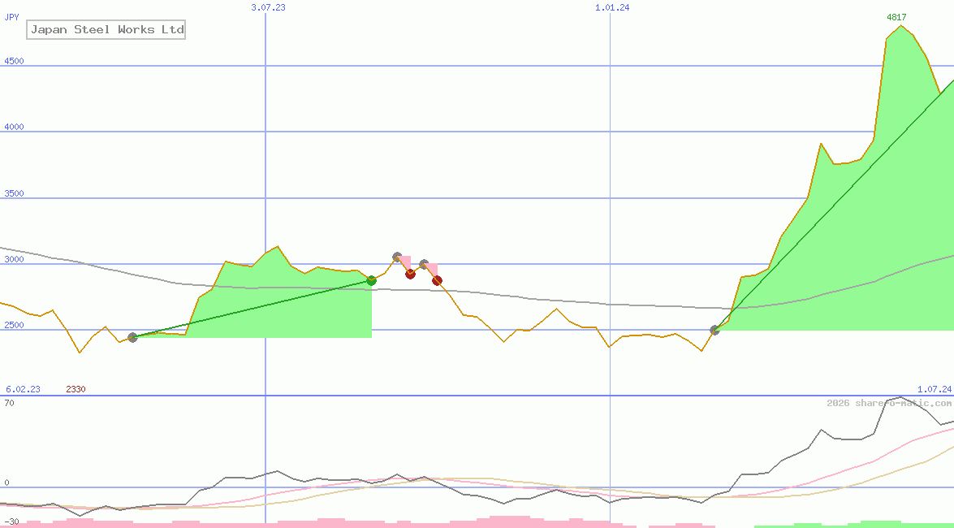The image size is (954, 528).
Task: Click the gray marker between the two red markers
Action: tap(424, 264)
